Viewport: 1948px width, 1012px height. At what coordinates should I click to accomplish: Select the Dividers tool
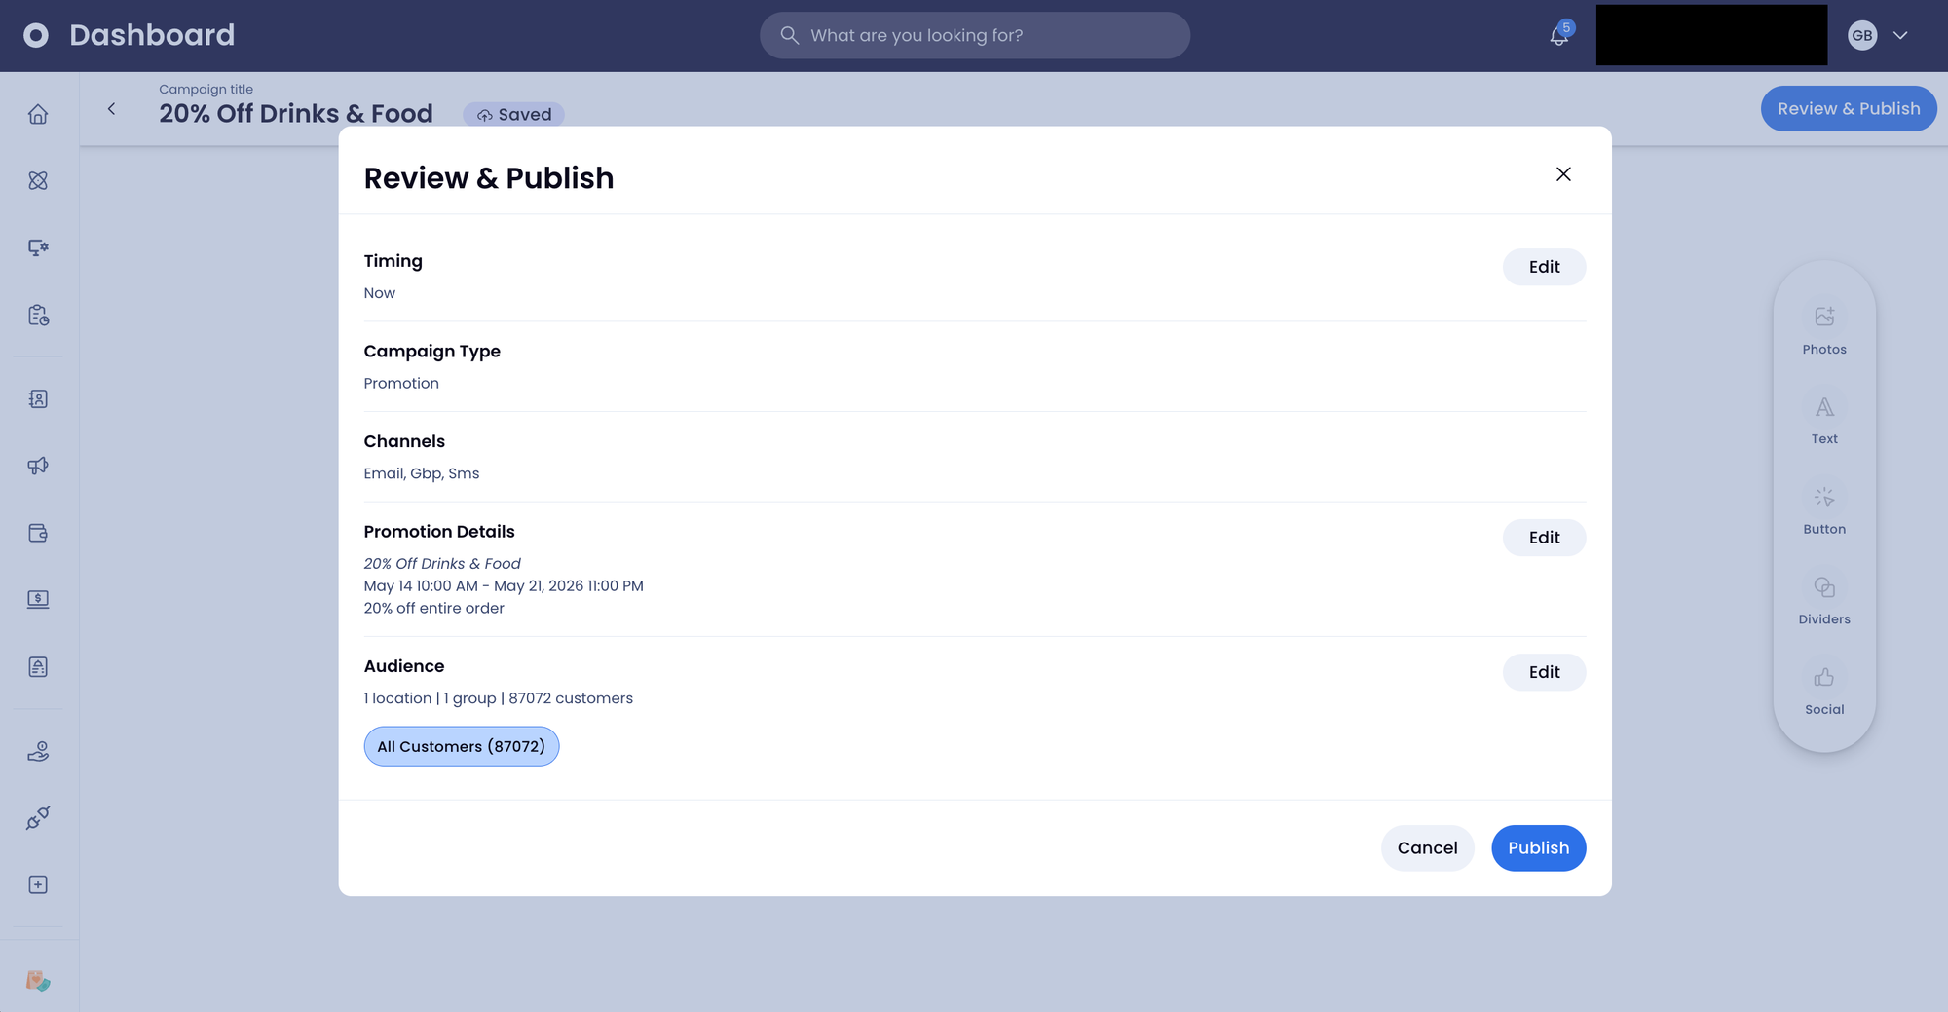pos(1824,600)
